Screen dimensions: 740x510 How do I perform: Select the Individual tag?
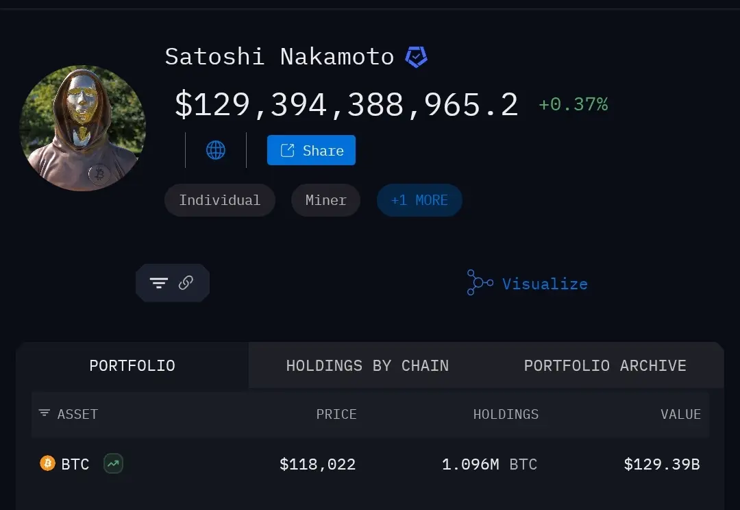pos(219,200)
